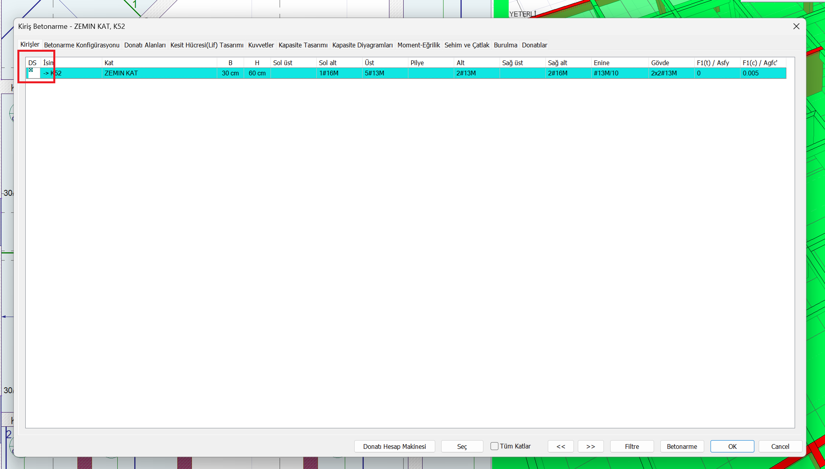Select the '-> K52' name cell
This screenshot has height=469, width=825.
click(x=71, y=73)
